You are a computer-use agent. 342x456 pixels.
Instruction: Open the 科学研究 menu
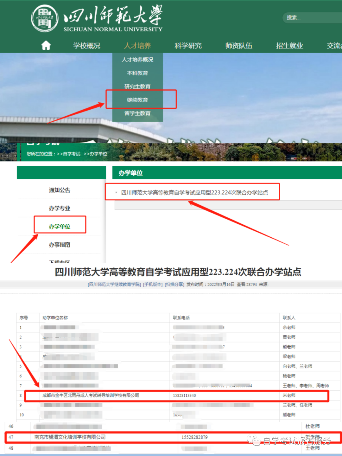pyautogui.click(x=188, y=46)
